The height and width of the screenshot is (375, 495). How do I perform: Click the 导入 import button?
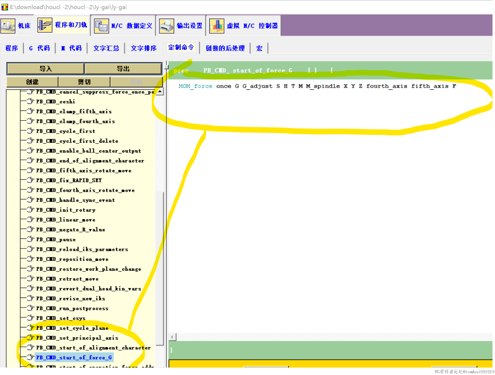pos(46,69)
